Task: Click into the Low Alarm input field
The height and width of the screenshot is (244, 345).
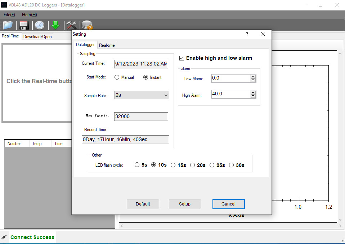Action: pyautogui.click(x=230, y=78)
